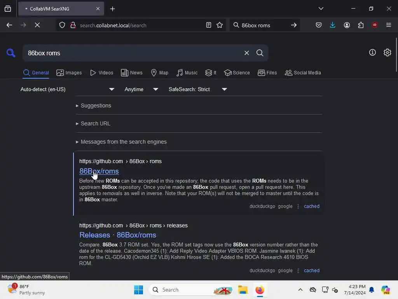The height and width of the screenshot is (299, 398).
Task: Open the tracking protection shield icon
Action: 62,25
